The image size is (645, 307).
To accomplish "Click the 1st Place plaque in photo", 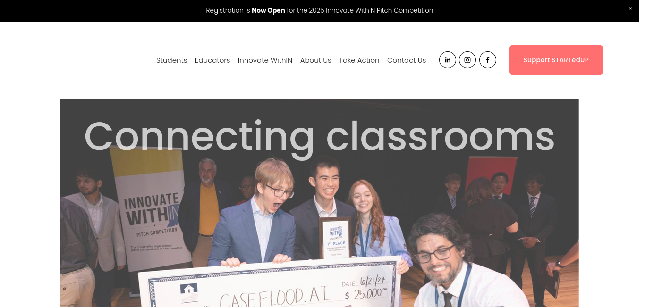I will (335, 237).
